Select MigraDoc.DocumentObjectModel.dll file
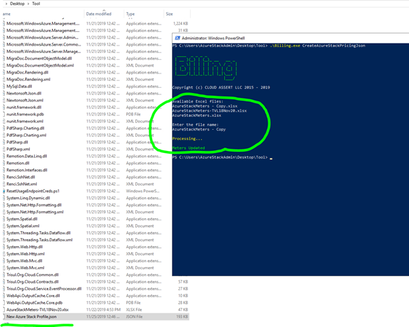The width and height of the screenshot is (409, 327). [39, 58]
